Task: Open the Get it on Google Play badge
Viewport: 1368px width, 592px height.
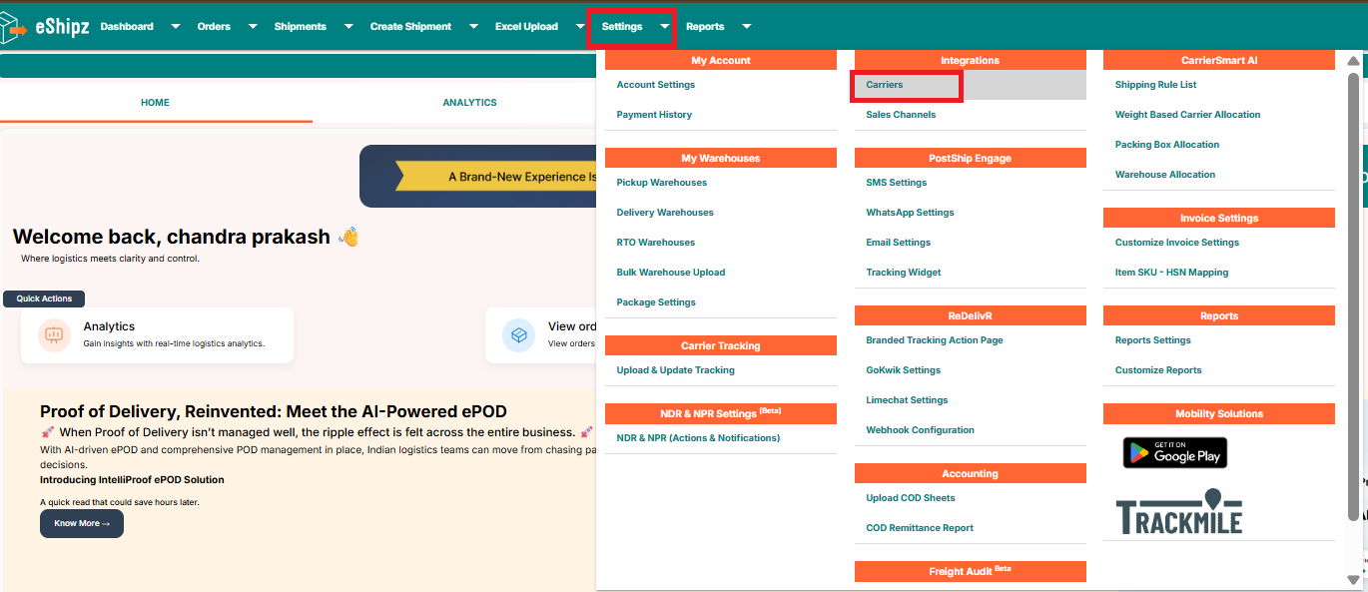Action: [x=1175, y=452]
